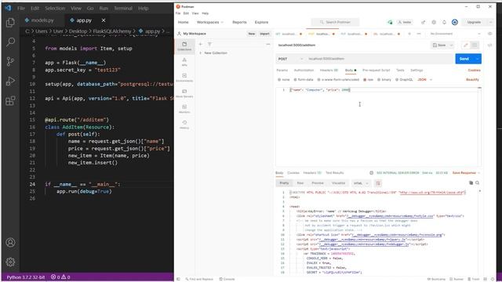Select the Collections sidebar icon in Postman
Image resolution: width=502 pixels, height=282 pixels.
[x=184, y=46]
